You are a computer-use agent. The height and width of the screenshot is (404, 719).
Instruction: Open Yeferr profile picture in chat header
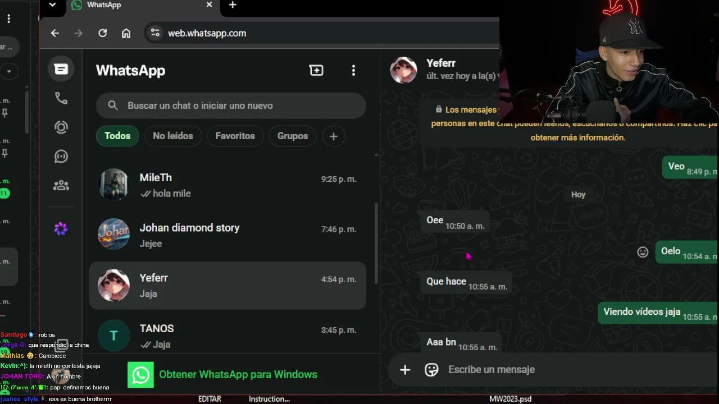403,70
